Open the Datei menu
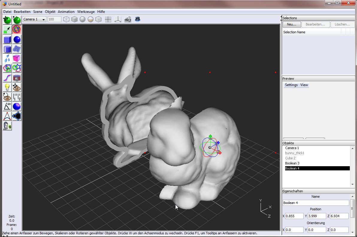Viewport: 357px width, 237px height. 7,12
